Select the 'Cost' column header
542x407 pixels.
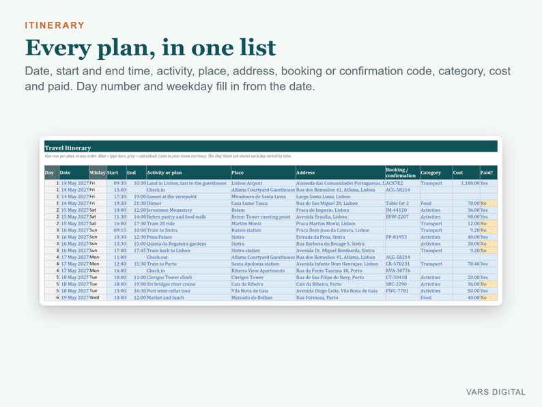tap(466, 173)
